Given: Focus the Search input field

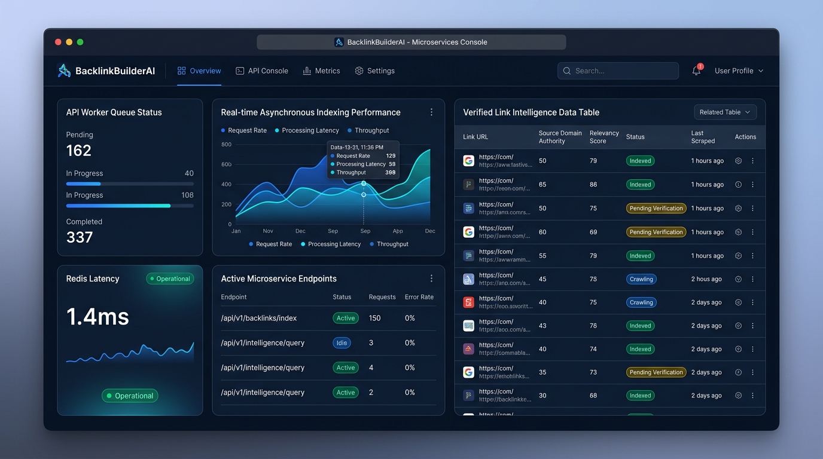Looking at the screenshot, I should click(618, 71).
